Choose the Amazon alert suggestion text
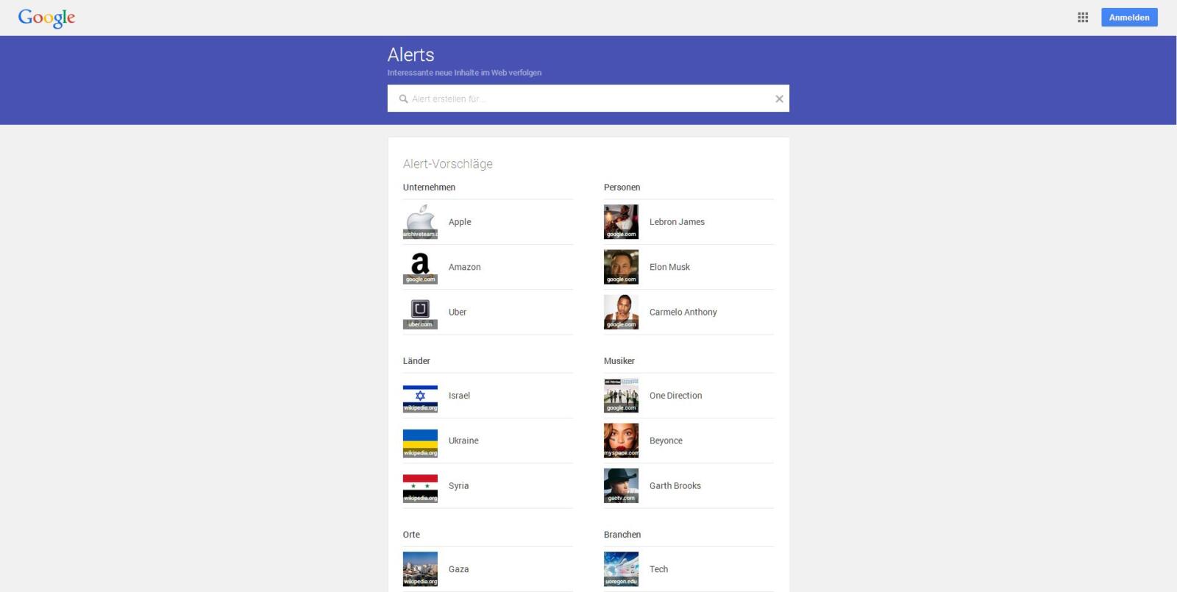The width and height of the screenshot is (1177, 592). pyautogui.click(x=464, y=267)
